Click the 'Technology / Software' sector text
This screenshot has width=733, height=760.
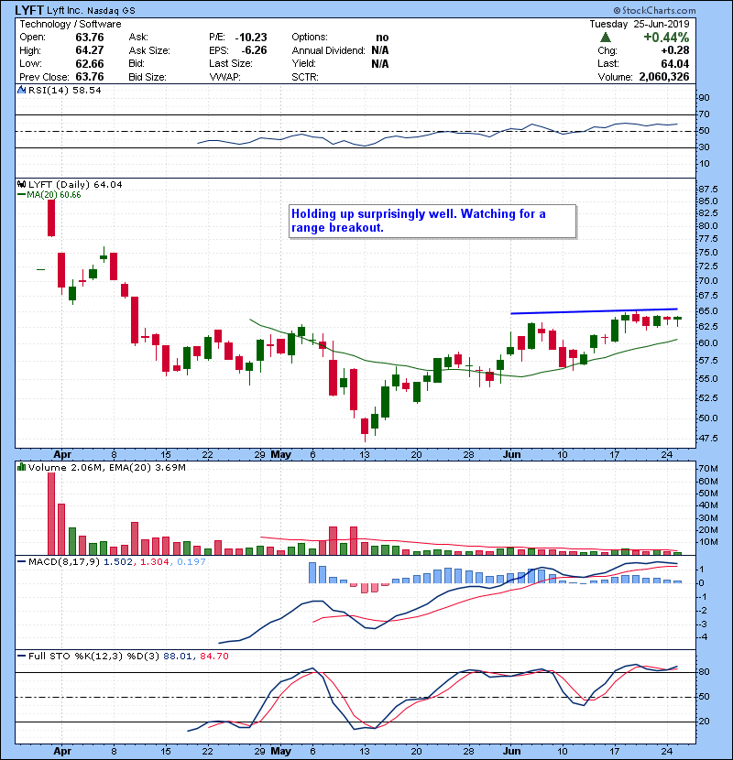click(x=71, y=24)
